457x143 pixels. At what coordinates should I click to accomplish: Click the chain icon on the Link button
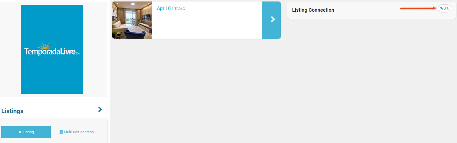pos(441,8)
